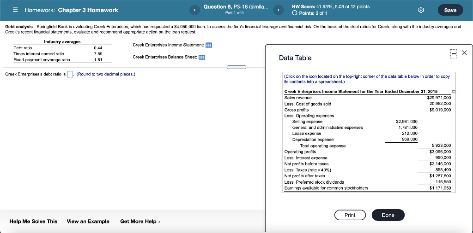Open the hamburger navigation menu
This screenshot has height=233, width=473.
click(x=15, y=10)
